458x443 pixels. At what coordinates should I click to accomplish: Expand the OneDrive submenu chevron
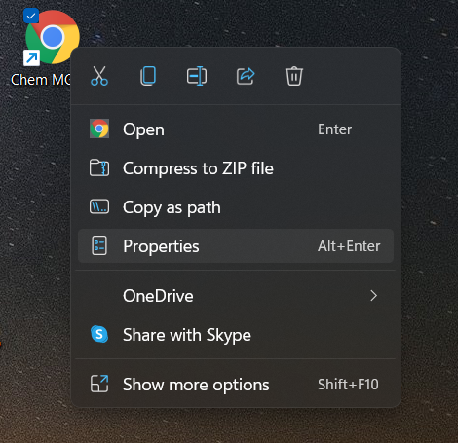click(x=374, y=296)
